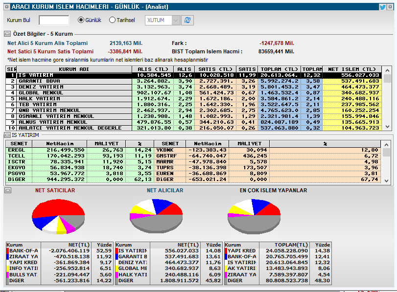Select the HALK YATIRIM row

[x=193, y=98]
